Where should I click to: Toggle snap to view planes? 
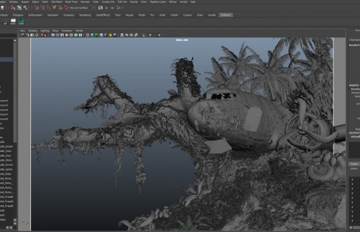point(60,8)
